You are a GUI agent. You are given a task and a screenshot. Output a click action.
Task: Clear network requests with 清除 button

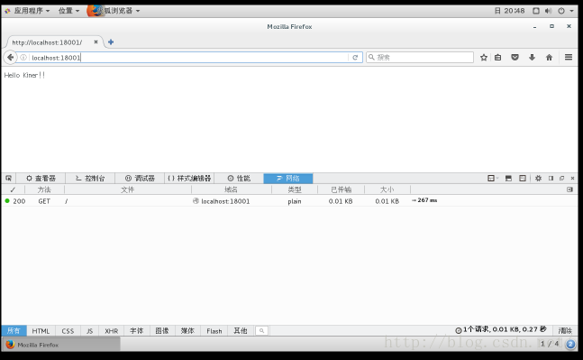tap(565, 330)
